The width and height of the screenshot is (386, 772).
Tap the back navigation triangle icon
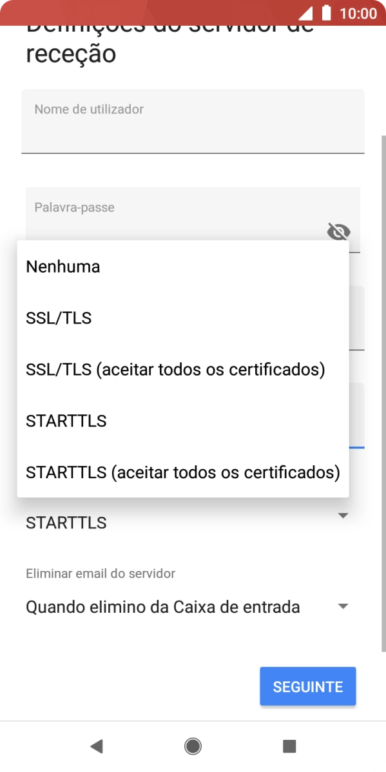96,746
